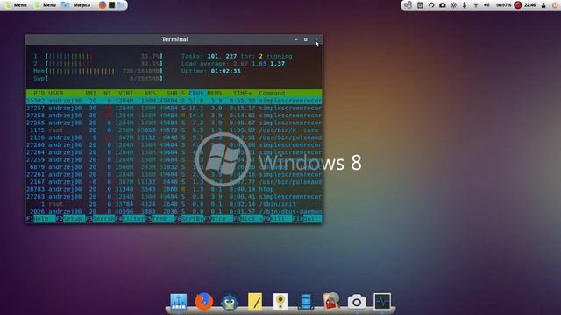Viewport: 561px width, 315px height.
Task: Open the Bluetooth tray indicator
Action: pos(465,5)
